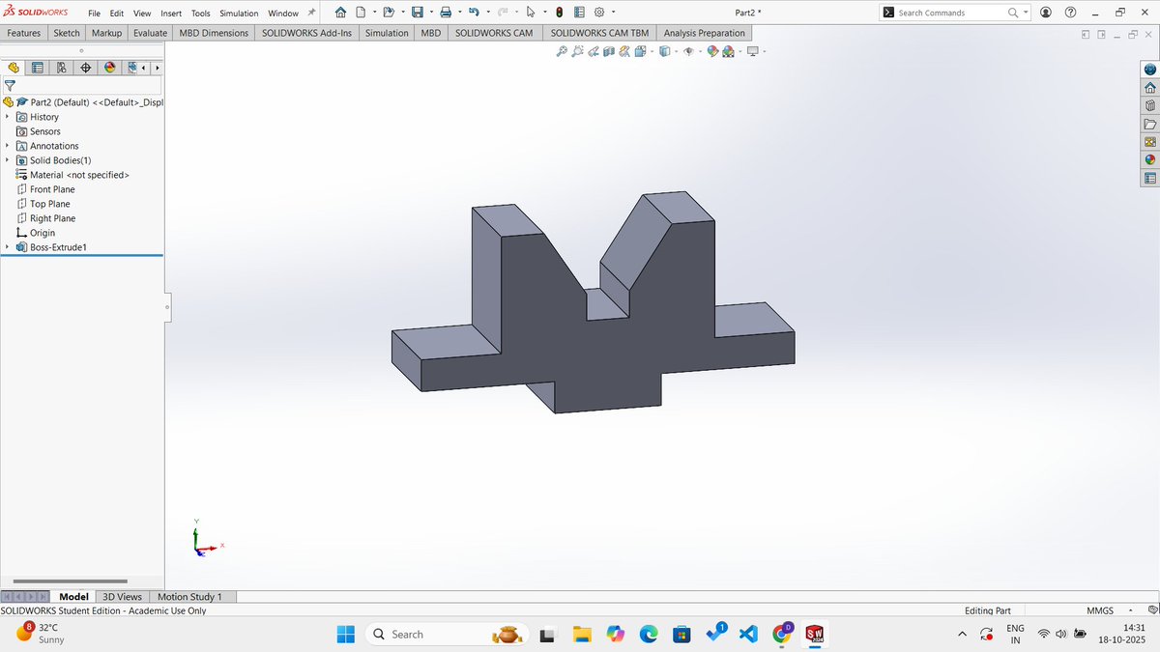The height and width of the screenshot is (652, 1160).
Task: Open DimXpertManager crosshair tab
Action: click(86, 68)
